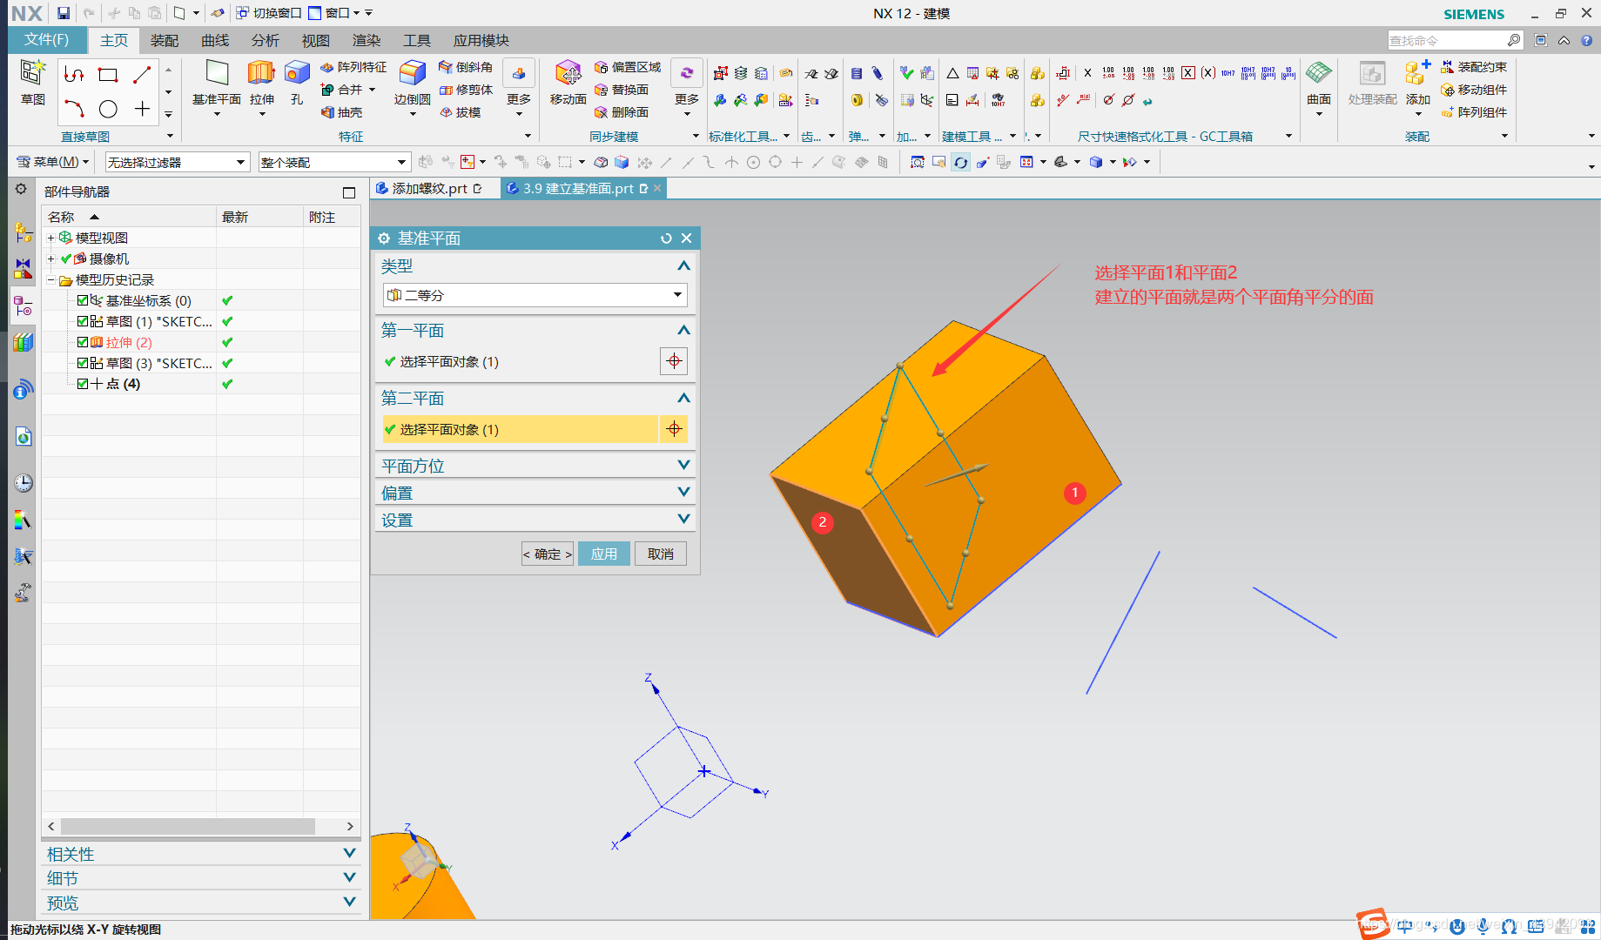Image resolution: width=1601 pixels, height=940 pixels.
Task: Open the History clock sidebar icon
Action: point(24,482)
